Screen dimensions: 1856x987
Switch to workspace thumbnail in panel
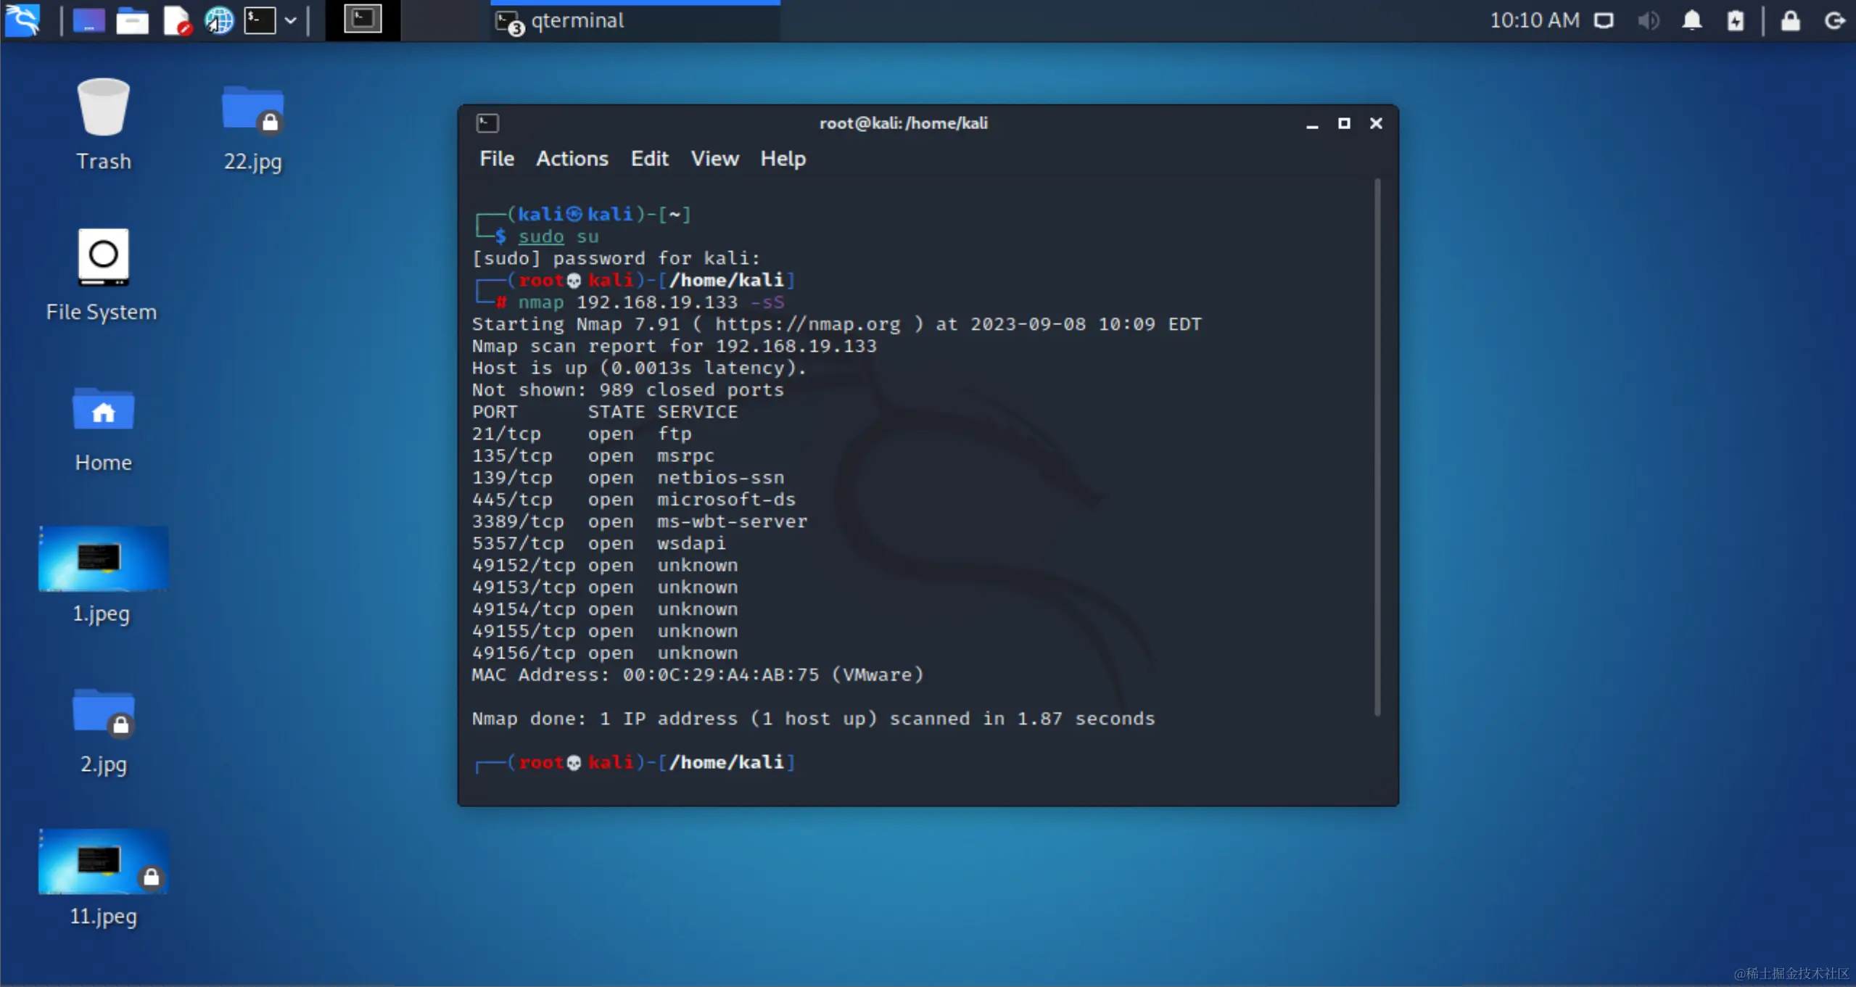[x=363, y=20]
